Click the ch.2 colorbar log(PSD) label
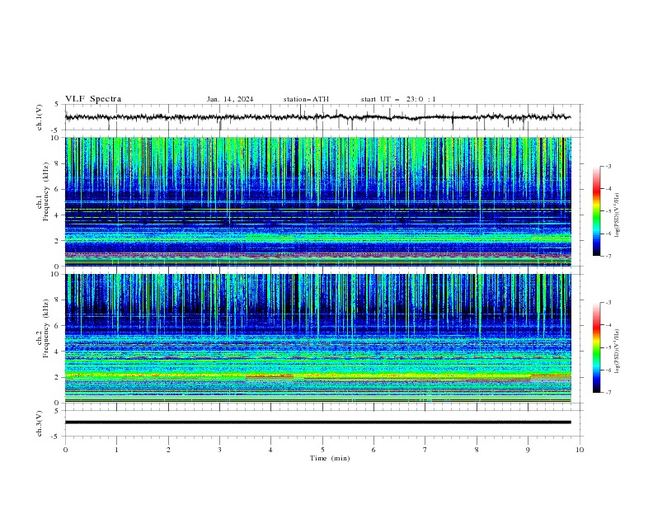 (x=618, y=351)
